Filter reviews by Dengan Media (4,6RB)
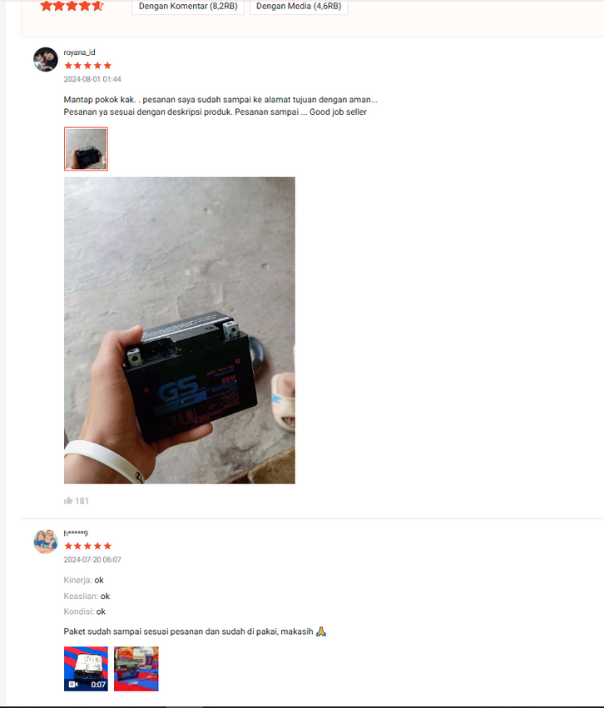Screen dimensions: 604x708 tap(299, 7)
